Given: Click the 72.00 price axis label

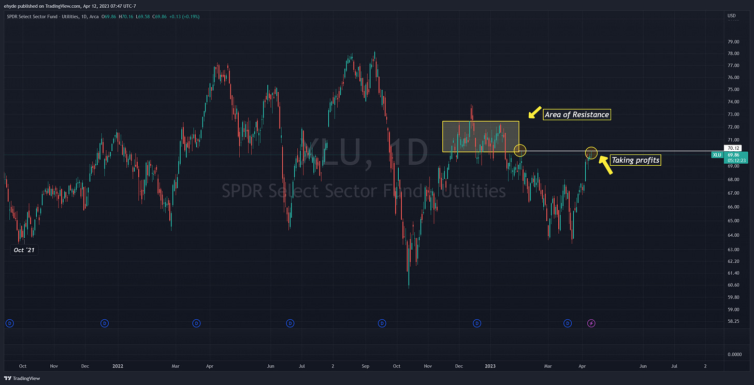Looking at the screenshot, I should coord(733,127).
